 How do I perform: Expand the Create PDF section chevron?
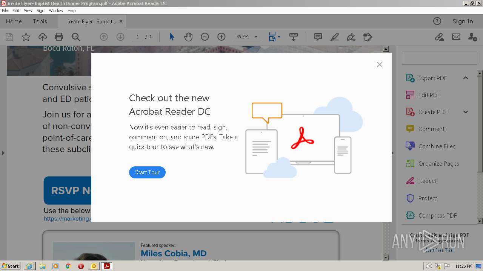point(466,112)
